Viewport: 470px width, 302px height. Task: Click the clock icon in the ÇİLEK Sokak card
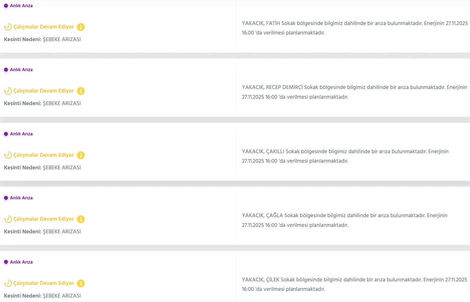click(x=8, y=283)
